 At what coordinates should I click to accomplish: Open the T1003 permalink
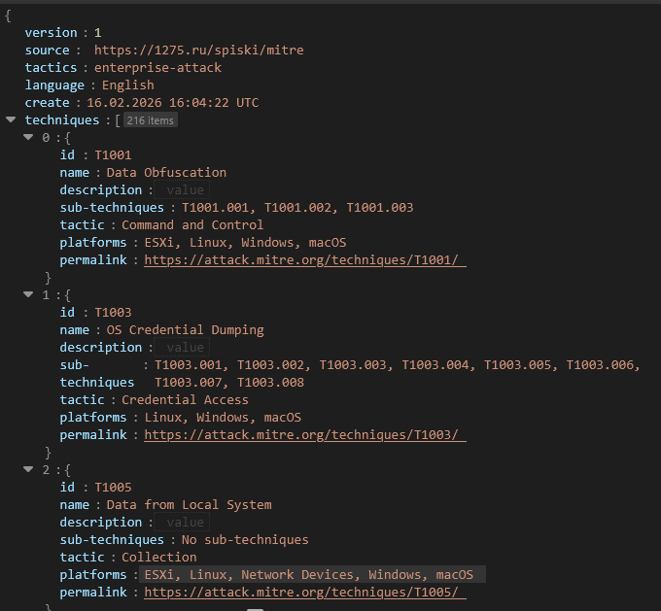pyautogui.click(x=304, y=435)
